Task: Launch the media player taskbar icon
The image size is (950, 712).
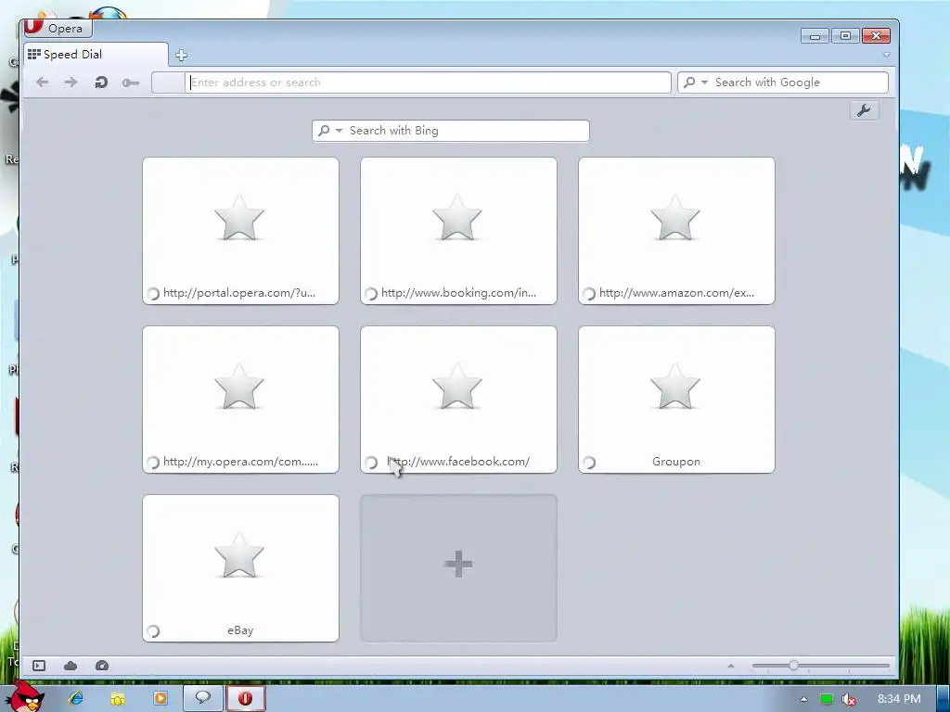Action: tap(160, 698)
